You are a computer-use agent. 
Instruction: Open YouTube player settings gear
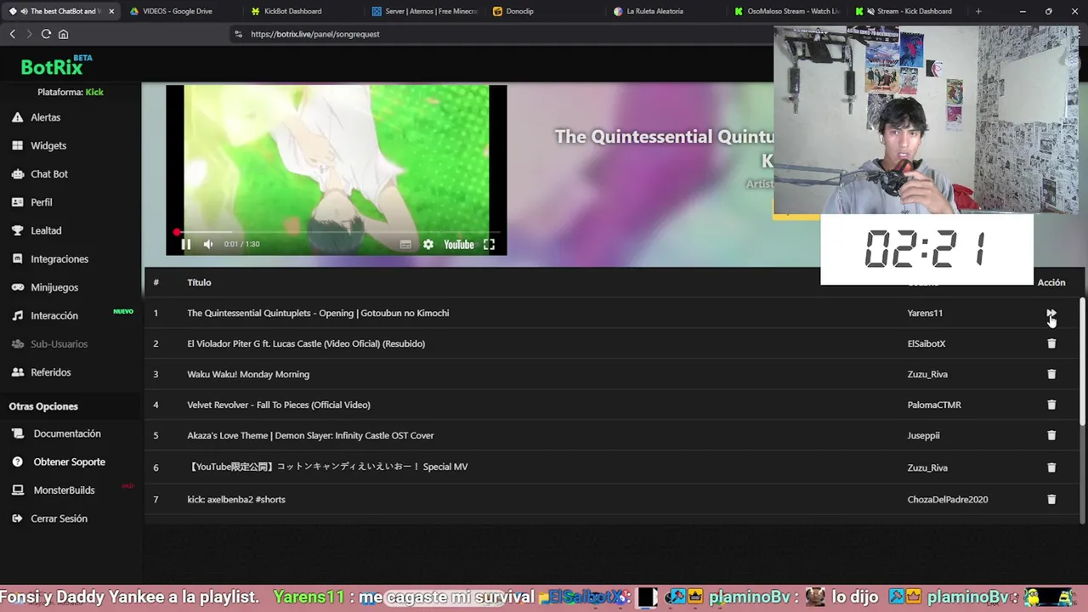428,244
